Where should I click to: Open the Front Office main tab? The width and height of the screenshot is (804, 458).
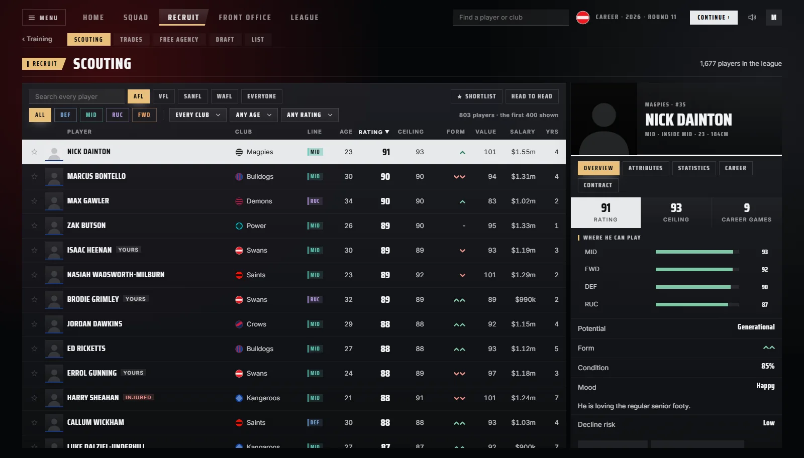[x=245, y=18]
